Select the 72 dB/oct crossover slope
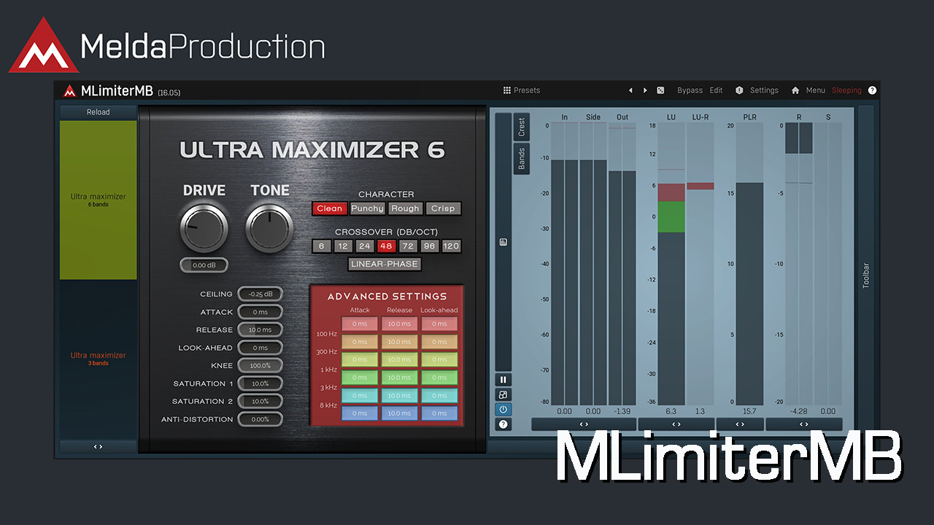The image size is (934, 525). [407, 246]
